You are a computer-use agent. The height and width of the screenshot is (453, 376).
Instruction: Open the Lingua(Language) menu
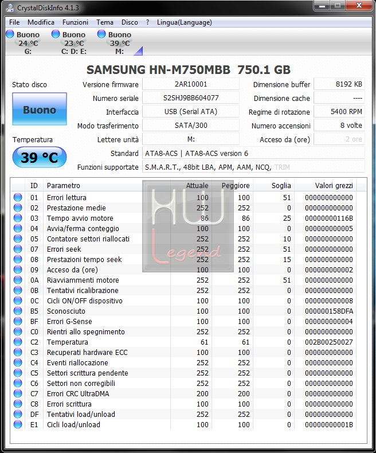pyautogui.click(x=184, y=22)
